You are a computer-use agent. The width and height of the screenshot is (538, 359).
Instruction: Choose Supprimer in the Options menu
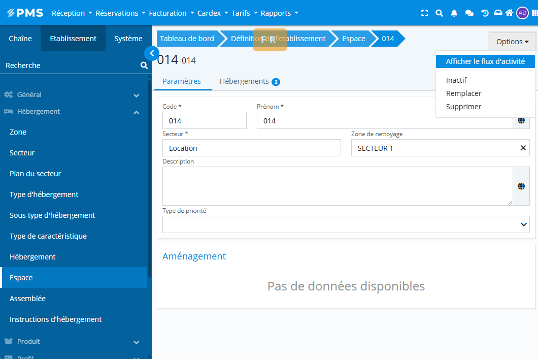[463, 107]
